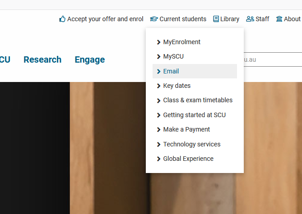The width and height of the screenshot is (302, 214).
Task: Click the chevron arrow beside Key dates
Action: (158, 86)
